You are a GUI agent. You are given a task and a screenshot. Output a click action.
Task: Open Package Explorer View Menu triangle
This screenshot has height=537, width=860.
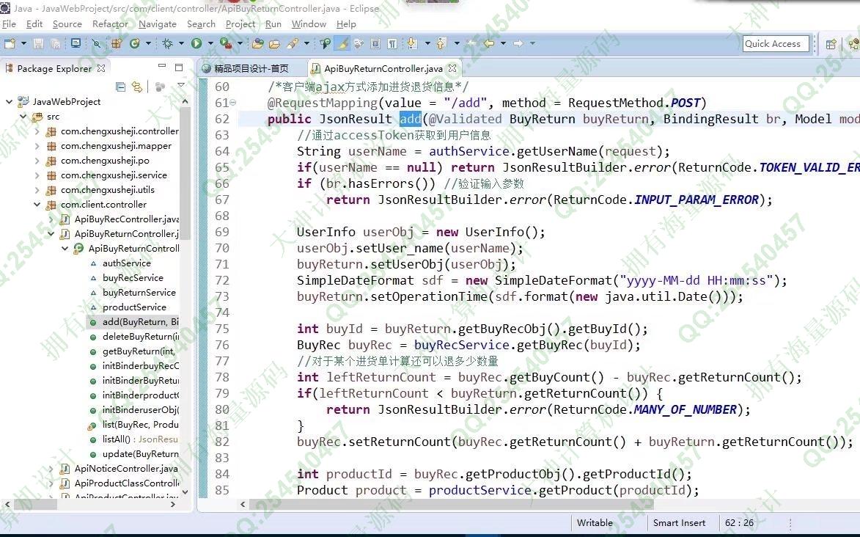click(x=181, y=85)
